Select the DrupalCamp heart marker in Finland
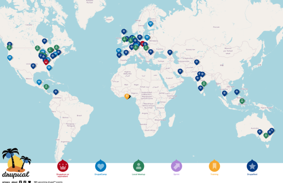 tap(150, 24)
